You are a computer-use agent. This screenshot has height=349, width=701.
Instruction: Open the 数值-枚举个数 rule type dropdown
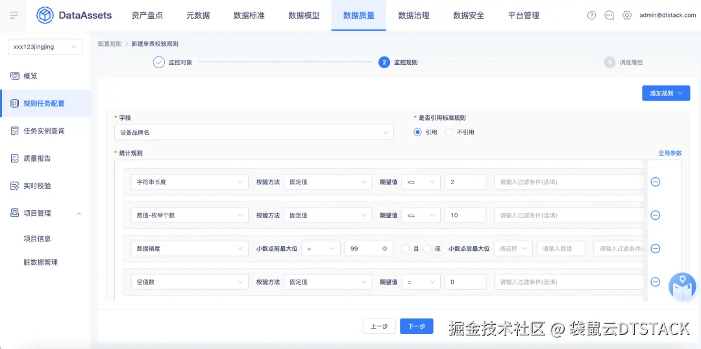190,215
